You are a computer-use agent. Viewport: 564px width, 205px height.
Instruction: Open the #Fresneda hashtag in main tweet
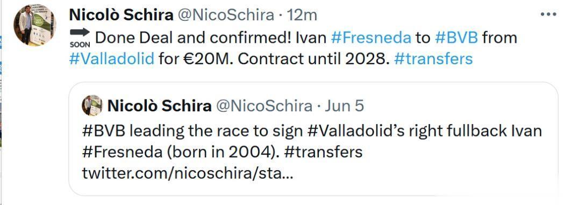pos(371,37)
